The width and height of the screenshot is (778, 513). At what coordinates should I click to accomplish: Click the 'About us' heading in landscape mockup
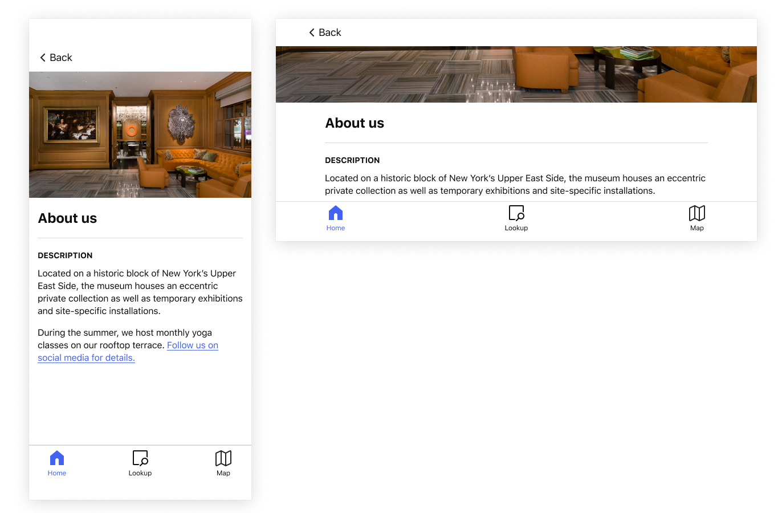tap(355, 123)
